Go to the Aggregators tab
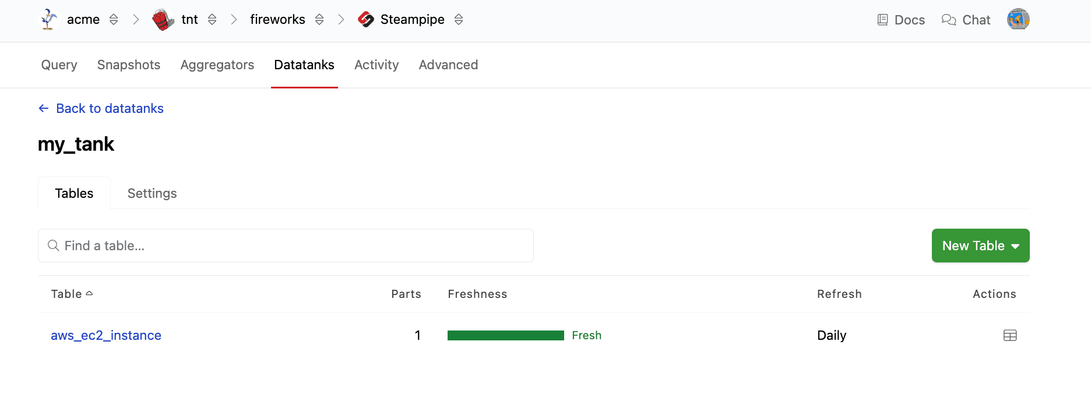This screenshot has width=1091, height=398. (x=217, y=65)
